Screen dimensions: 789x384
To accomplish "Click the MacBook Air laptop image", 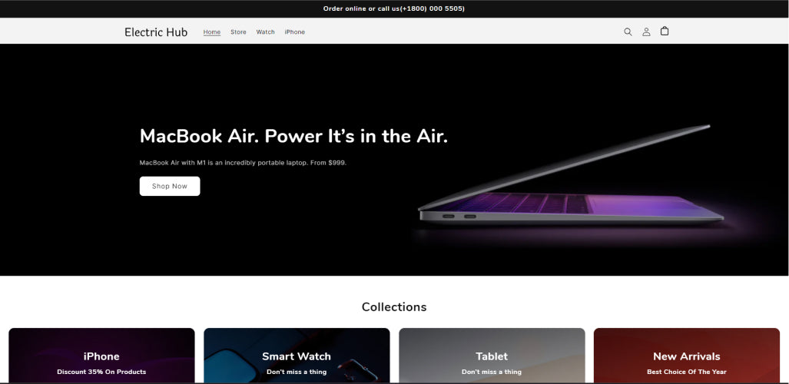I will 570,177.
